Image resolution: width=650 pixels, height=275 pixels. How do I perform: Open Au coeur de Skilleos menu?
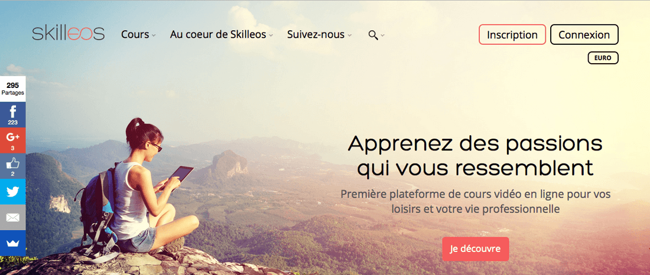(x=218, y=34)
